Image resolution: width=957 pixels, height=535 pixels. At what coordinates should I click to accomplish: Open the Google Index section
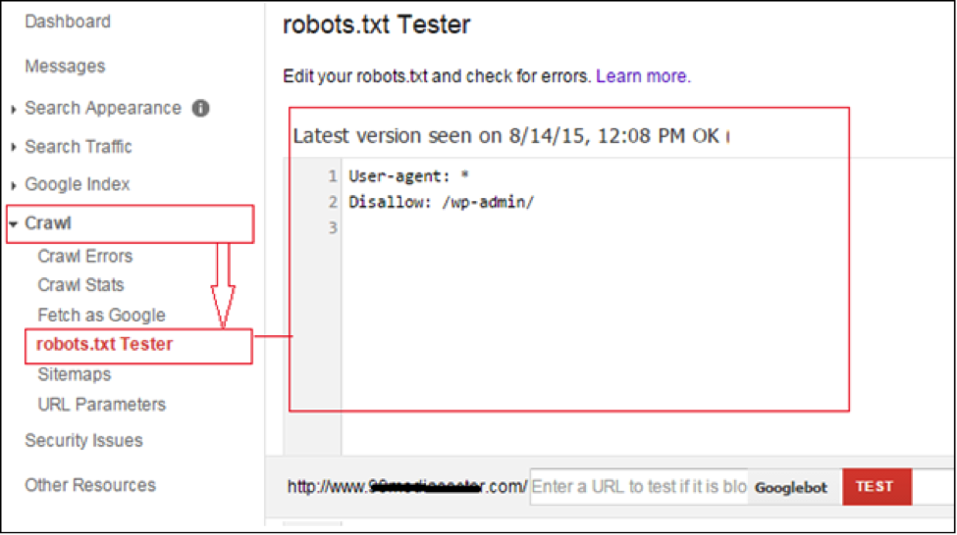tap(78, 184)
